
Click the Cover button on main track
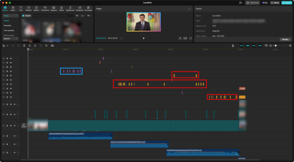click(x=24, y=126)
